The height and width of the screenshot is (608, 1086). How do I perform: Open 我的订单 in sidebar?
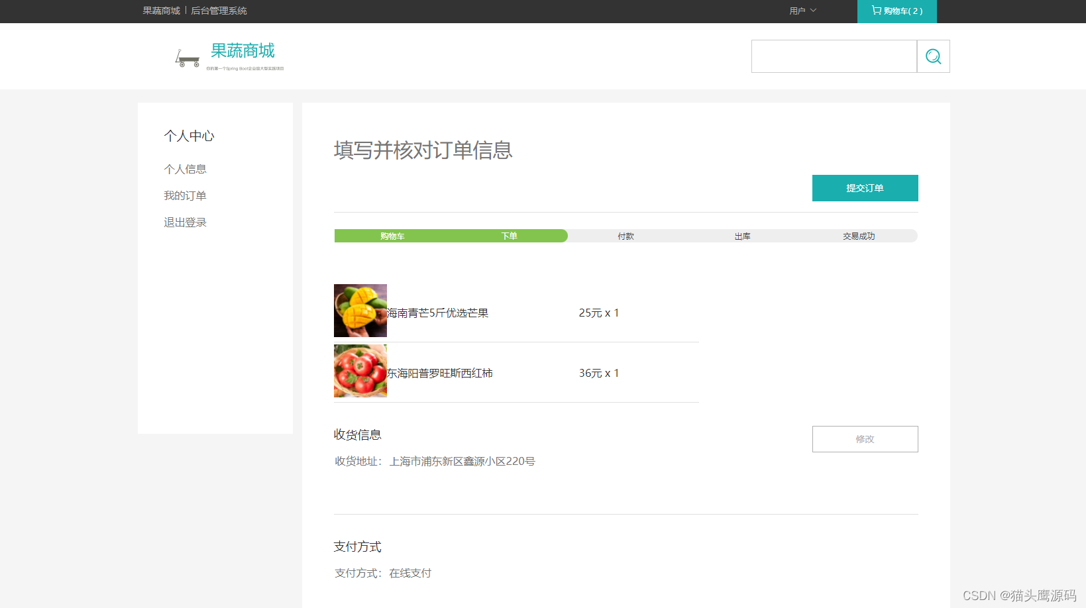tap(185, 196)
